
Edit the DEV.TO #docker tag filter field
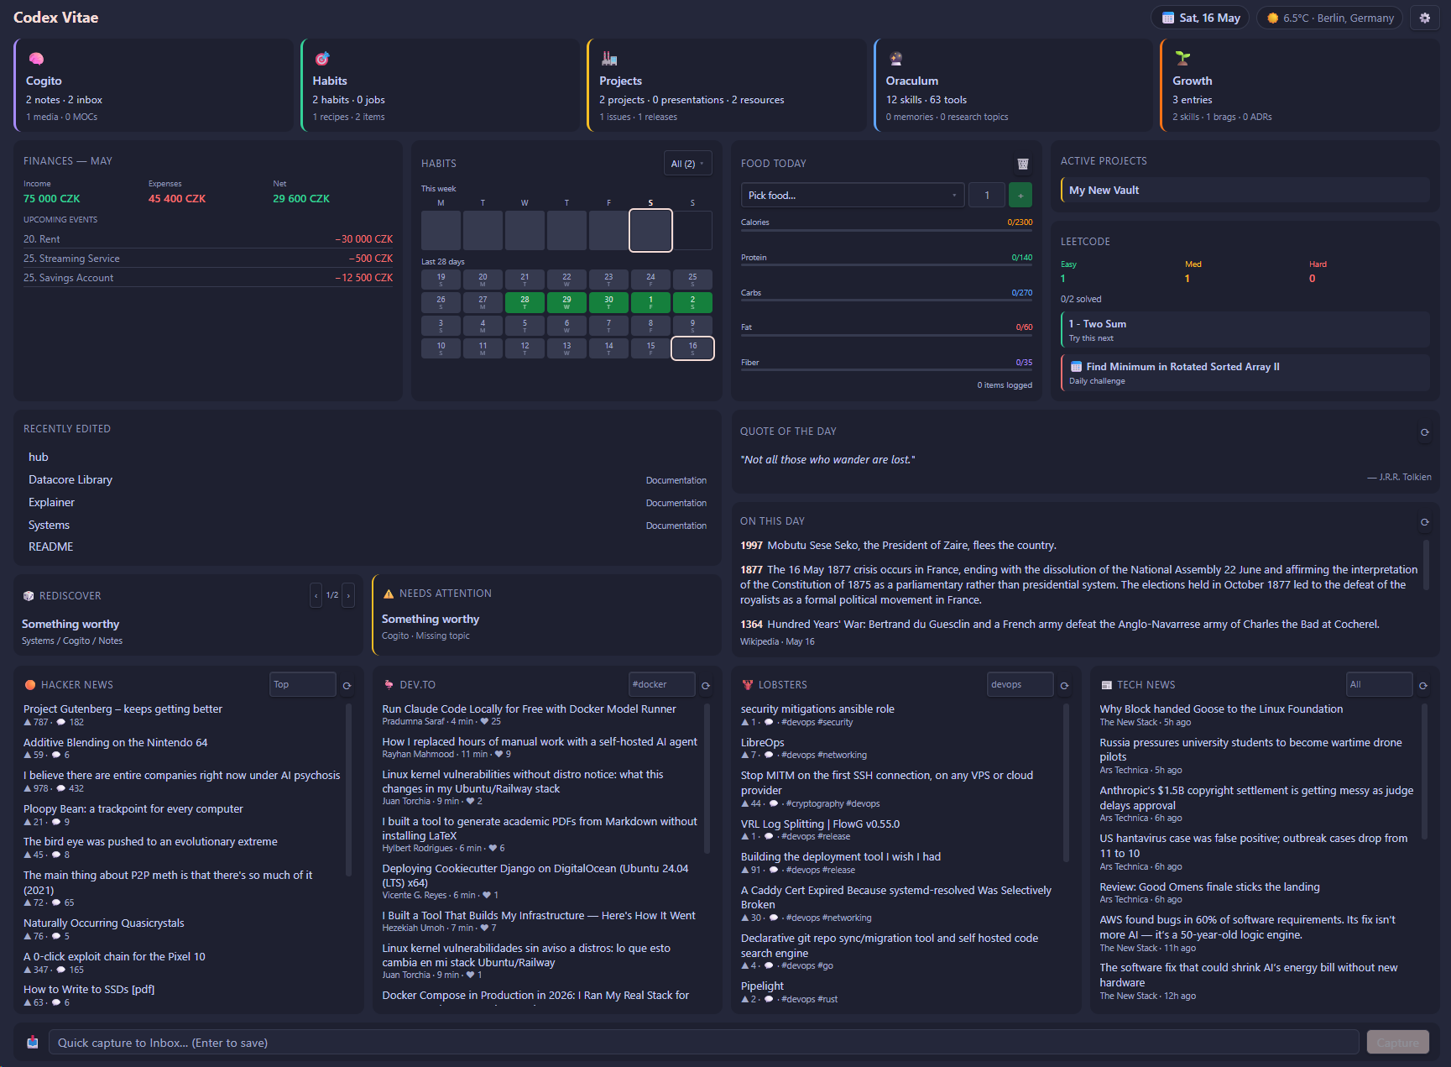coord(661,684)
